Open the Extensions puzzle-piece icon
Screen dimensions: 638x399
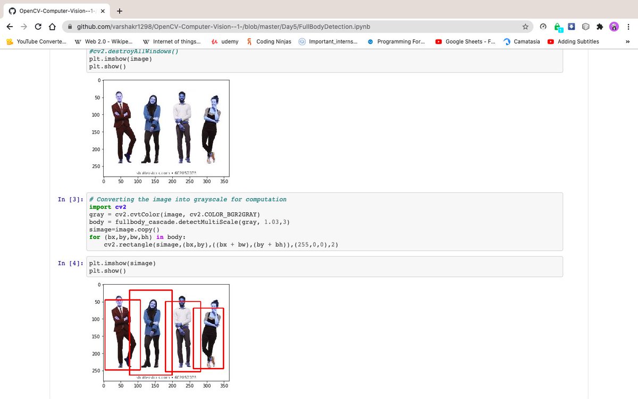[x=600, y=26]
